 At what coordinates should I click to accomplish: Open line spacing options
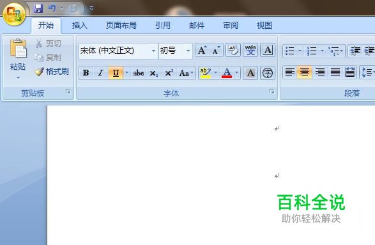(x=367, y=72)
